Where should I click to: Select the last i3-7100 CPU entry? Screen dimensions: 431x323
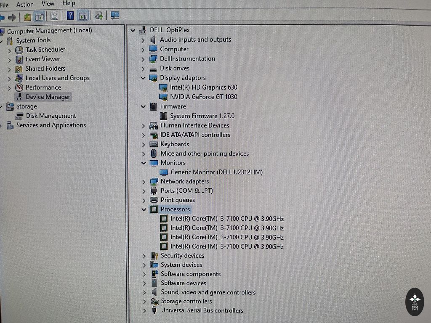pyautogui.click(x=227, y=246)
